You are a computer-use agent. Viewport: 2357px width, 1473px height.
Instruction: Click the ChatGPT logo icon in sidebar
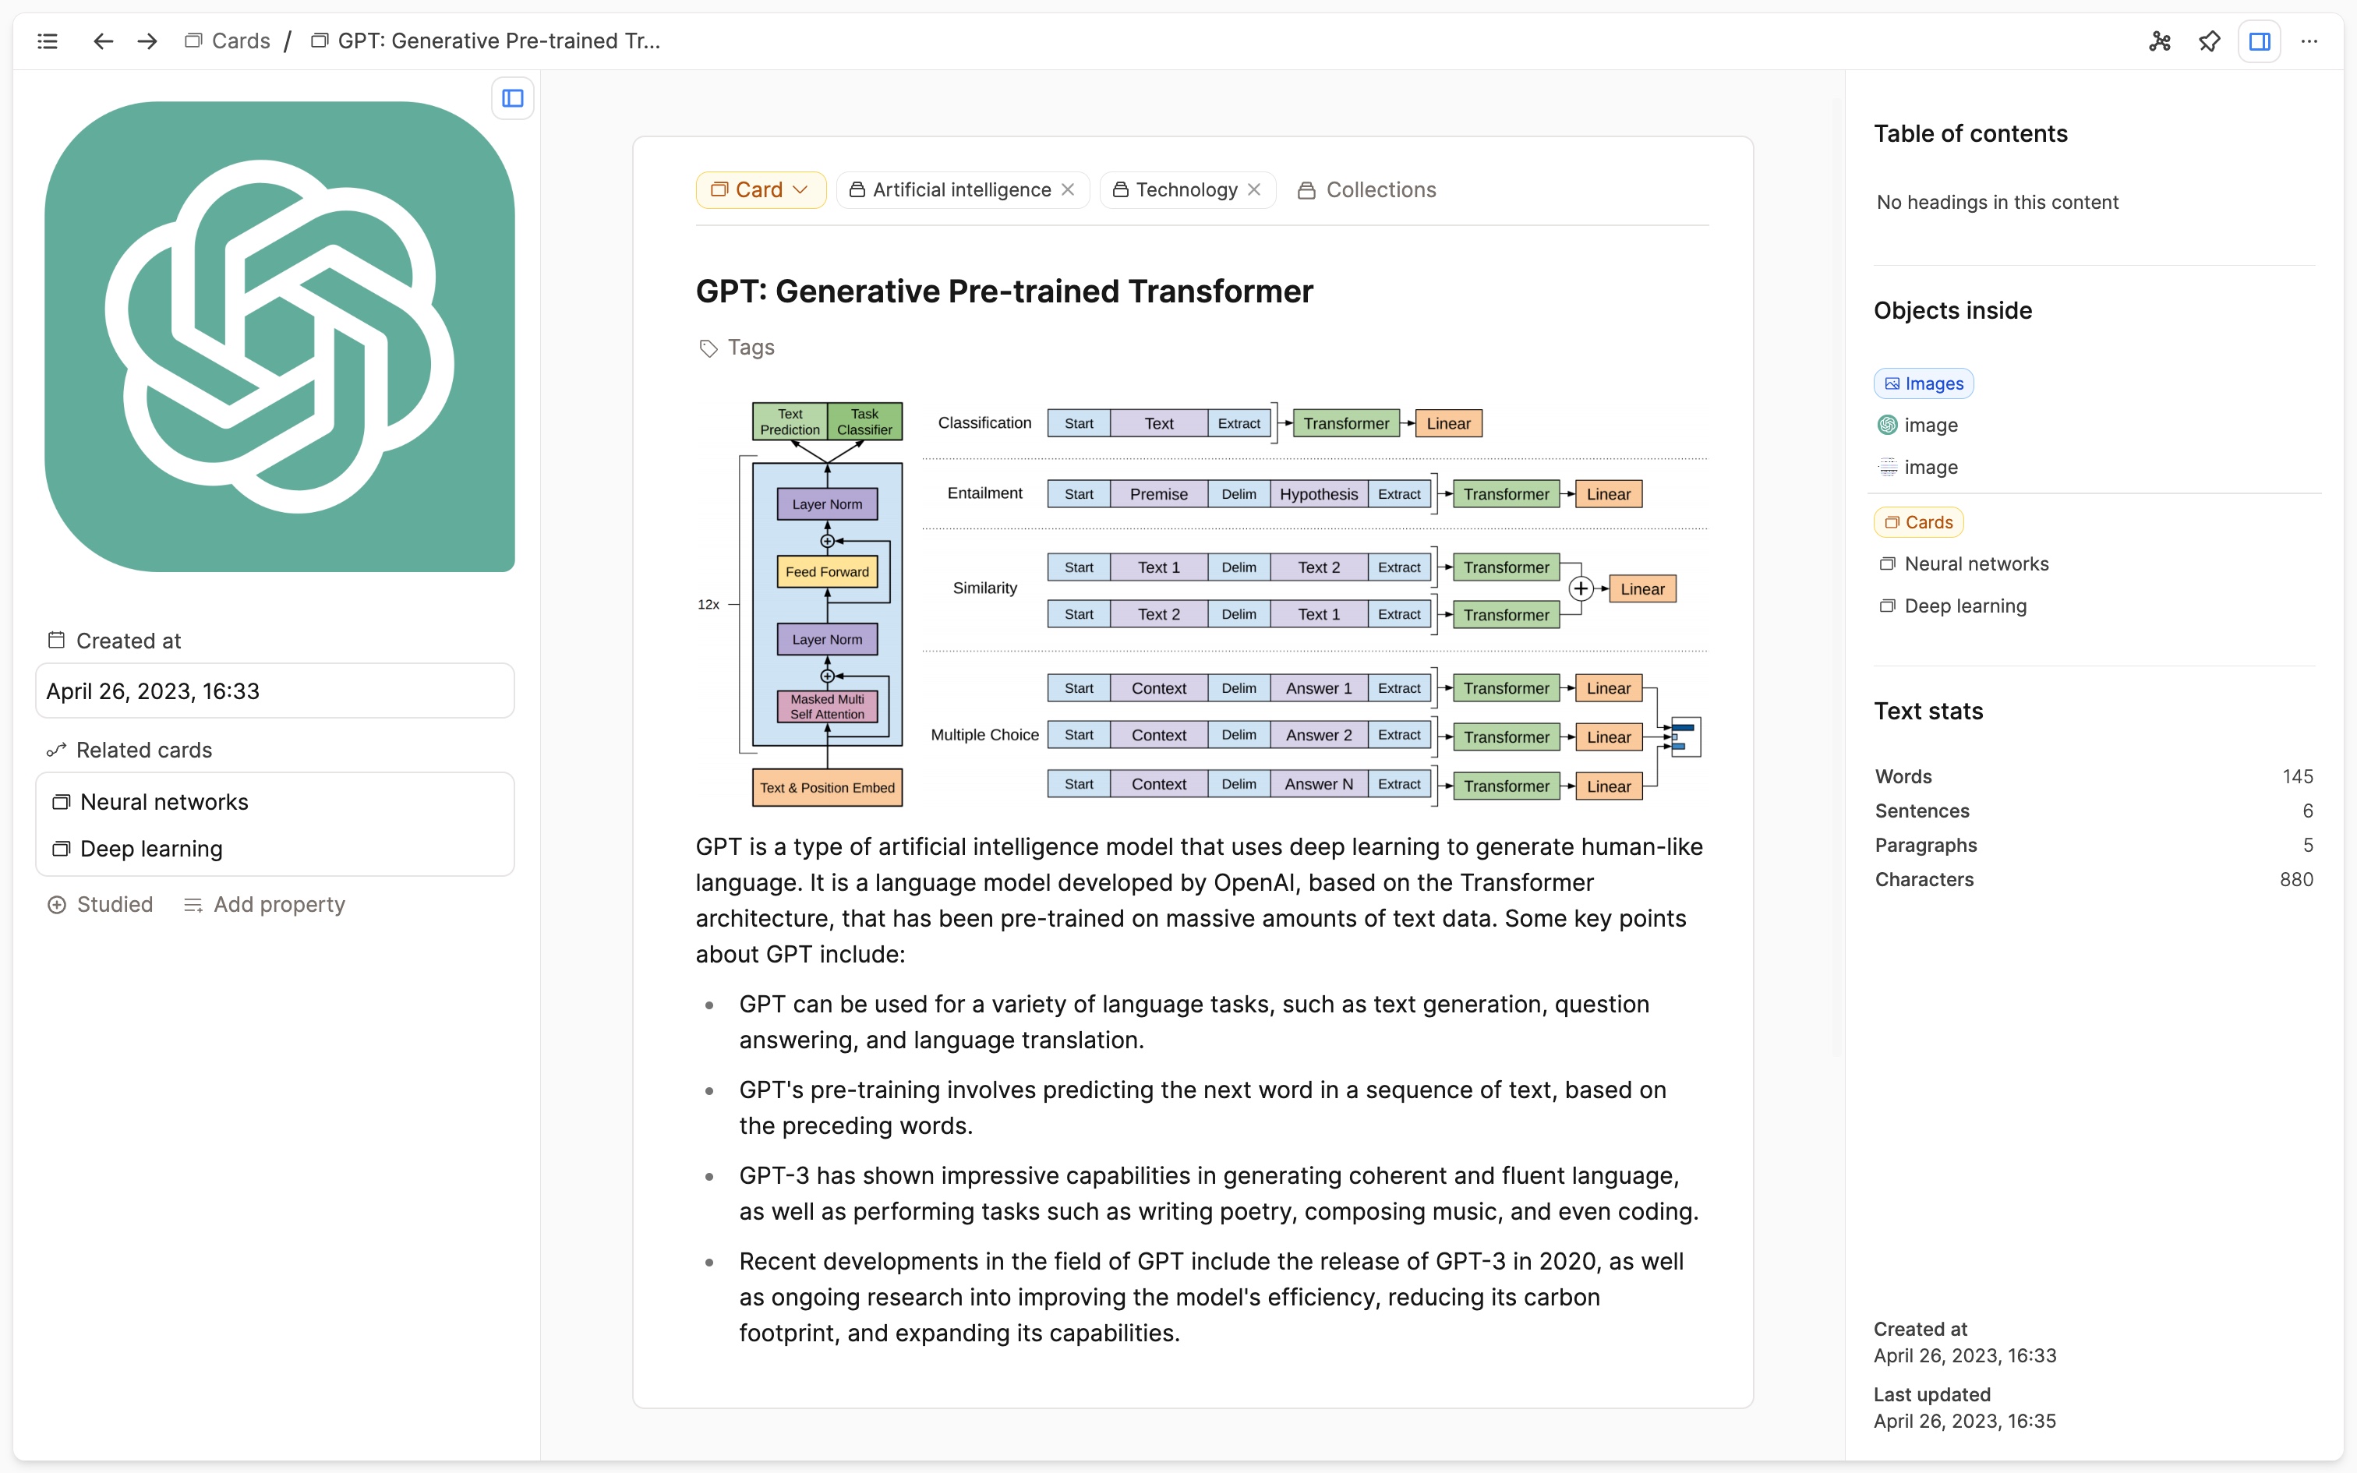pos(278,336)
